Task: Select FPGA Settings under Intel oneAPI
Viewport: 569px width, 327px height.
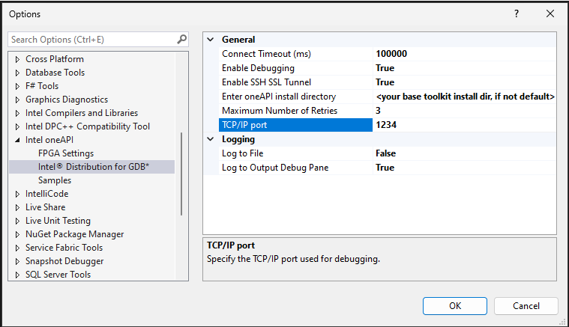Action: coord(66,153)
